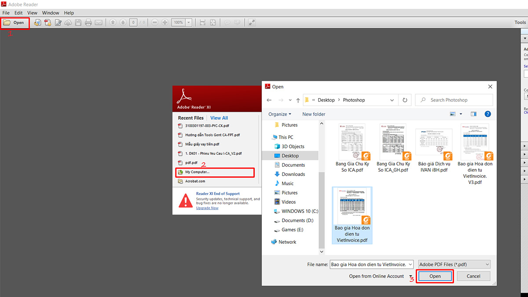
Task: Click the Search Photoshop field
Action: pyautogui.click(x=454, y=100)
